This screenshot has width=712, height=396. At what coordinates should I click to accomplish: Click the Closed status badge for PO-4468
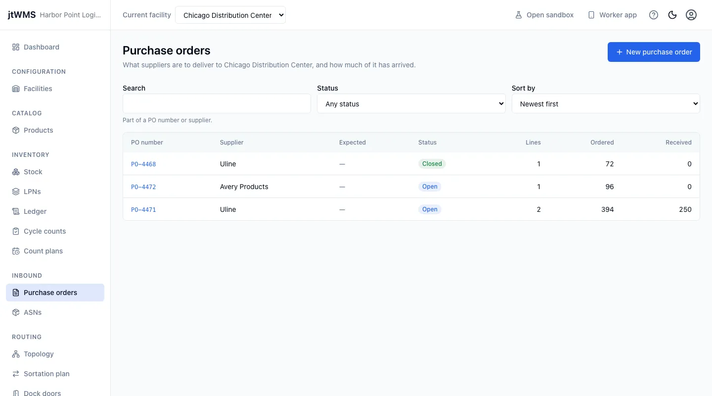point(432,164)
